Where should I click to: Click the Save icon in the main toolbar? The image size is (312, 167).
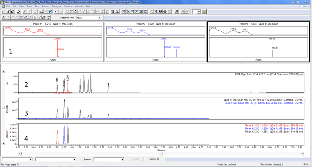[8, 12]
